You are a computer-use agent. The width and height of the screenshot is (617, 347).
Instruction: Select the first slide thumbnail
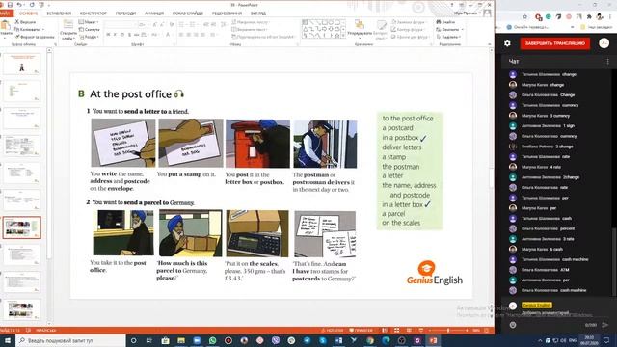(x=21, y=64)
